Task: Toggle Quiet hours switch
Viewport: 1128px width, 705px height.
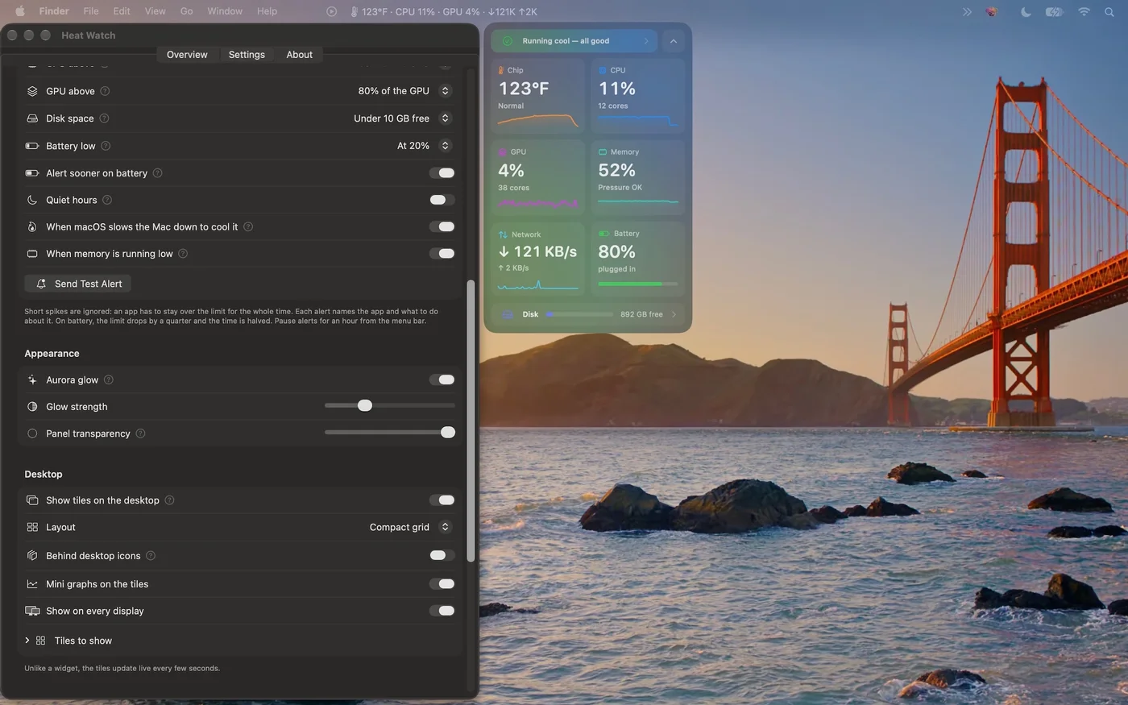Action: (442, 200)
